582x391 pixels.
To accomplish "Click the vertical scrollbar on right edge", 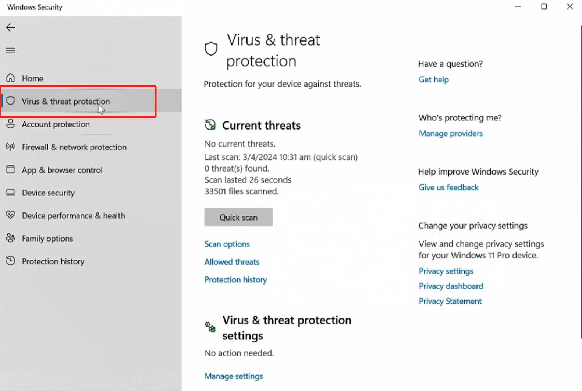I will [581, 180].
